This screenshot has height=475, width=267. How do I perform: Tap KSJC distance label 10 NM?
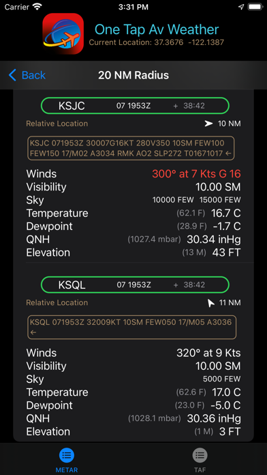(230, 124)
